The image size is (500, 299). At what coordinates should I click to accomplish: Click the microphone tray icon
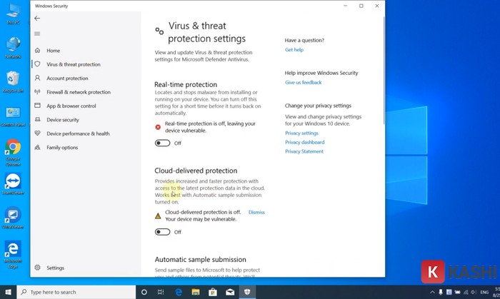pos(441,292)
